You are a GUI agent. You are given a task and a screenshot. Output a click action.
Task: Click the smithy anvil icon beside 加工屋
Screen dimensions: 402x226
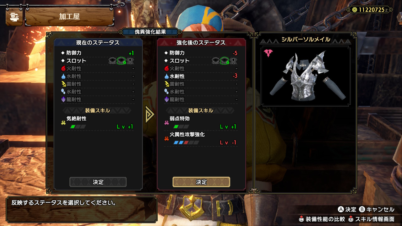pyautogui.click(x=14, y=16)
